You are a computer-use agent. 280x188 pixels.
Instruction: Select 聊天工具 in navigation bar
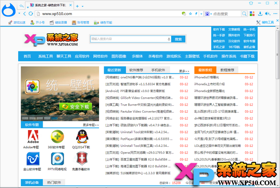pos(64,56)
